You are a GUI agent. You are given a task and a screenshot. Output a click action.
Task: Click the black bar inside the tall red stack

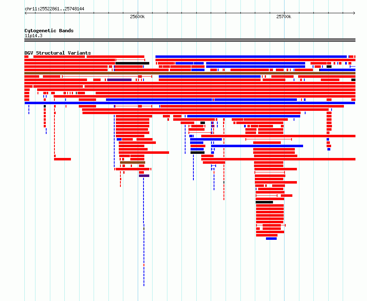264,202
